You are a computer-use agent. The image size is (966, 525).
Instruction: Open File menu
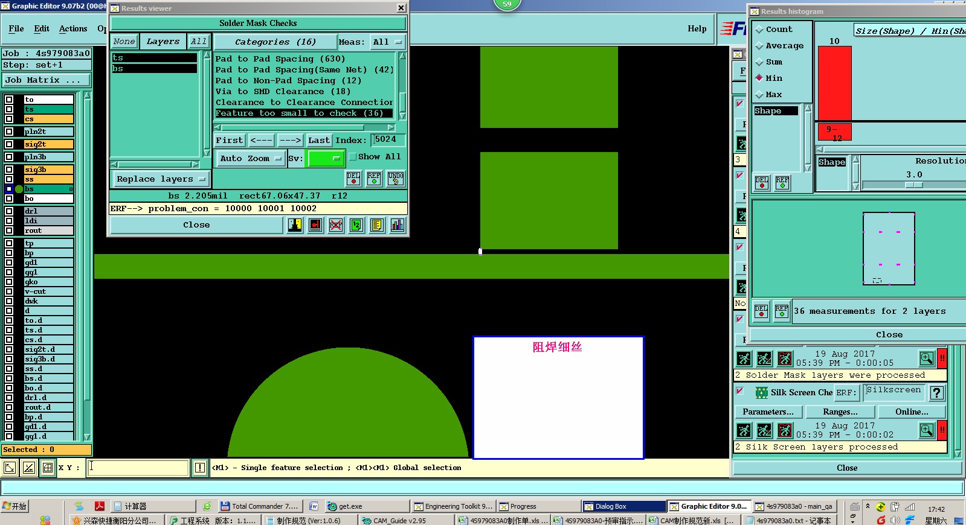click(16, 28)
